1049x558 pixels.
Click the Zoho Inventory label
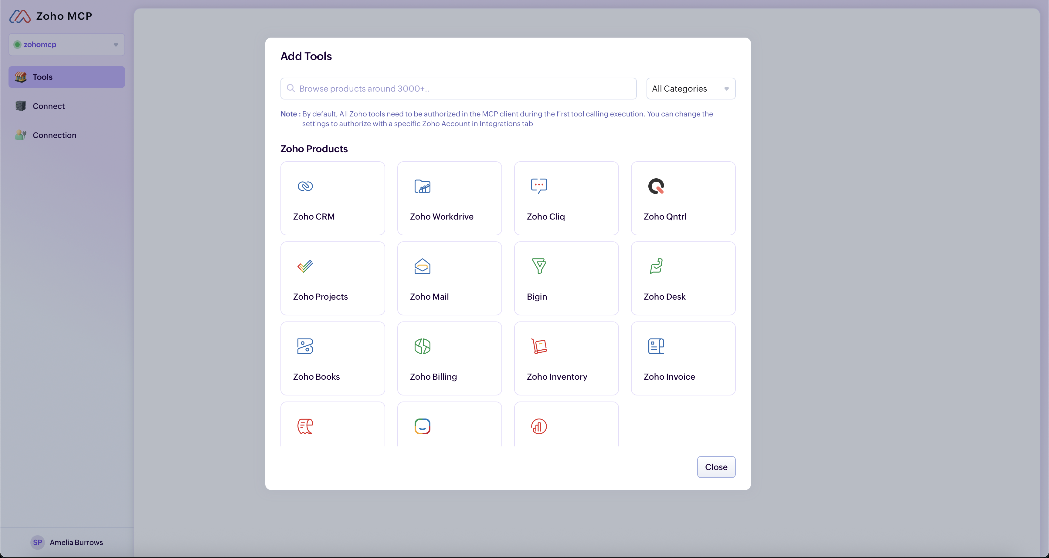click(557, 377)
